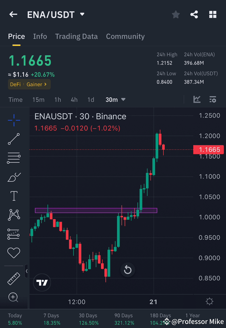Switch timeframe to 1h

(58, 100)
